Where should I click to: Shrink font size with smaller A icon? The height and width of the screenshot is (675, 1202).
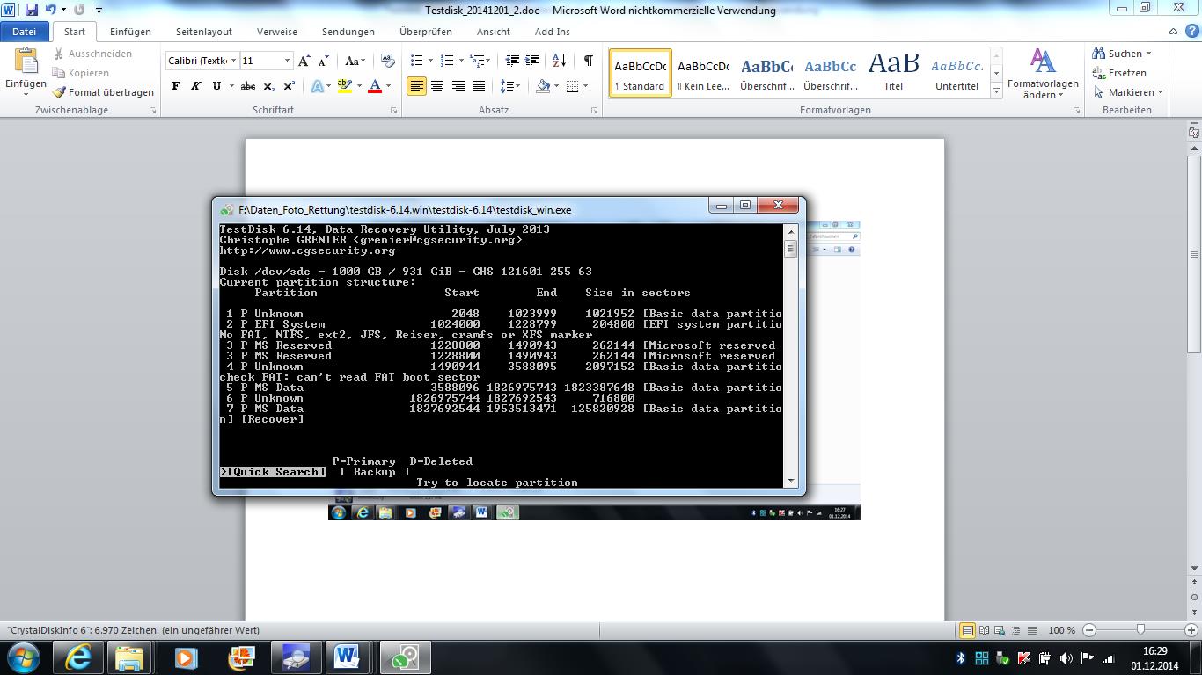(323, 61)
